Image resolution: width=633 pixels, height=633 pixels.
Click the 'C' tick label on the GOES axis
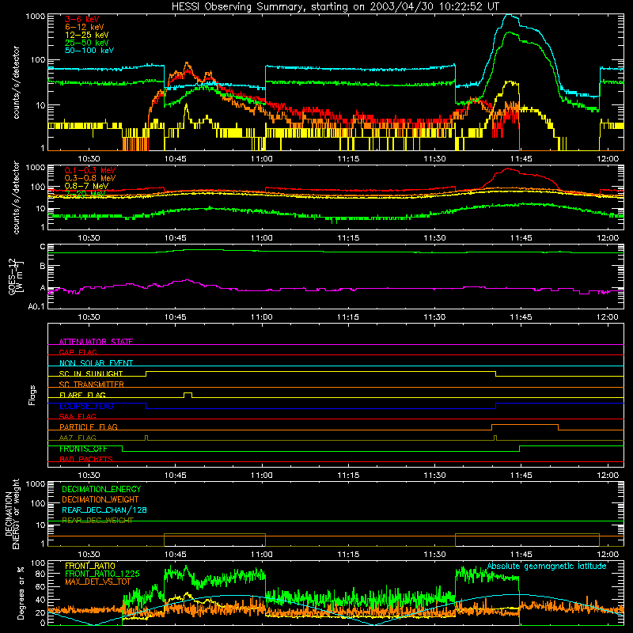pos(43,247)
